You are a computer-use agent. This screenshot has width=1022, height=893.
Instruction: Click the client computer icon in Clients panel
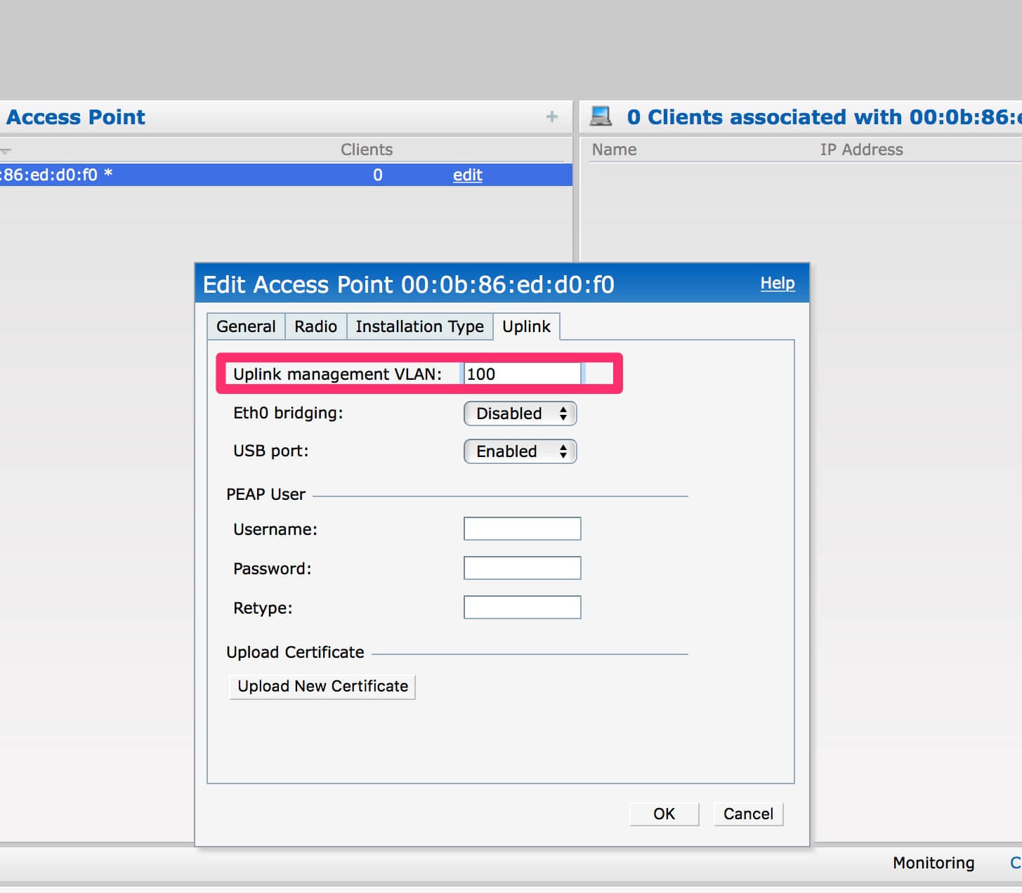point(601,116)
